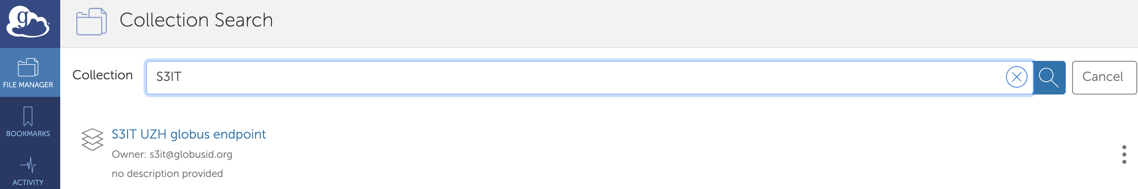Open the S3IT UZH globus endpoint link
1138x189 pixels.
tap(189, 135)
